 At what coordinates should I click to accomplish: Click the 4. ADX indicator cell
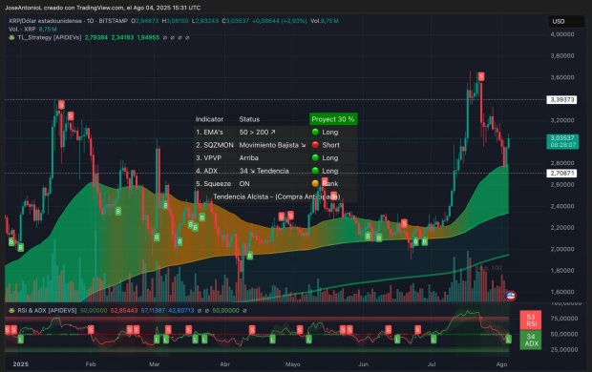[207, 171]
